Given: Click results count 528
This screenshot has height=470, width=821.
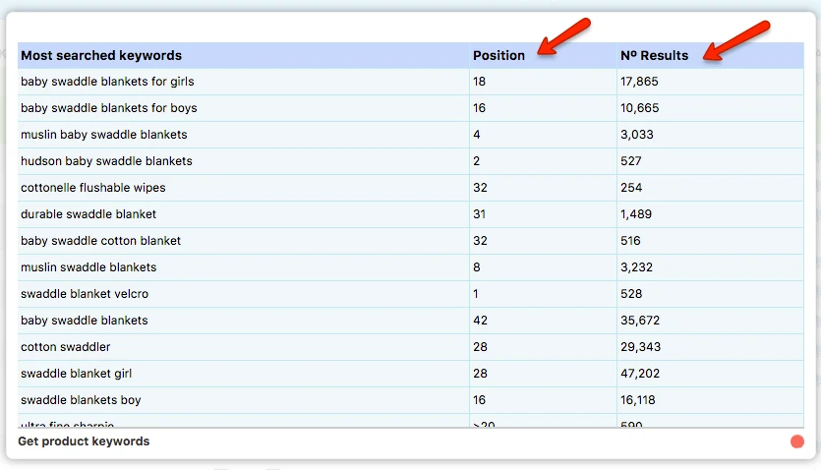Looking at the screenshot, I should [x=631, y=294].
